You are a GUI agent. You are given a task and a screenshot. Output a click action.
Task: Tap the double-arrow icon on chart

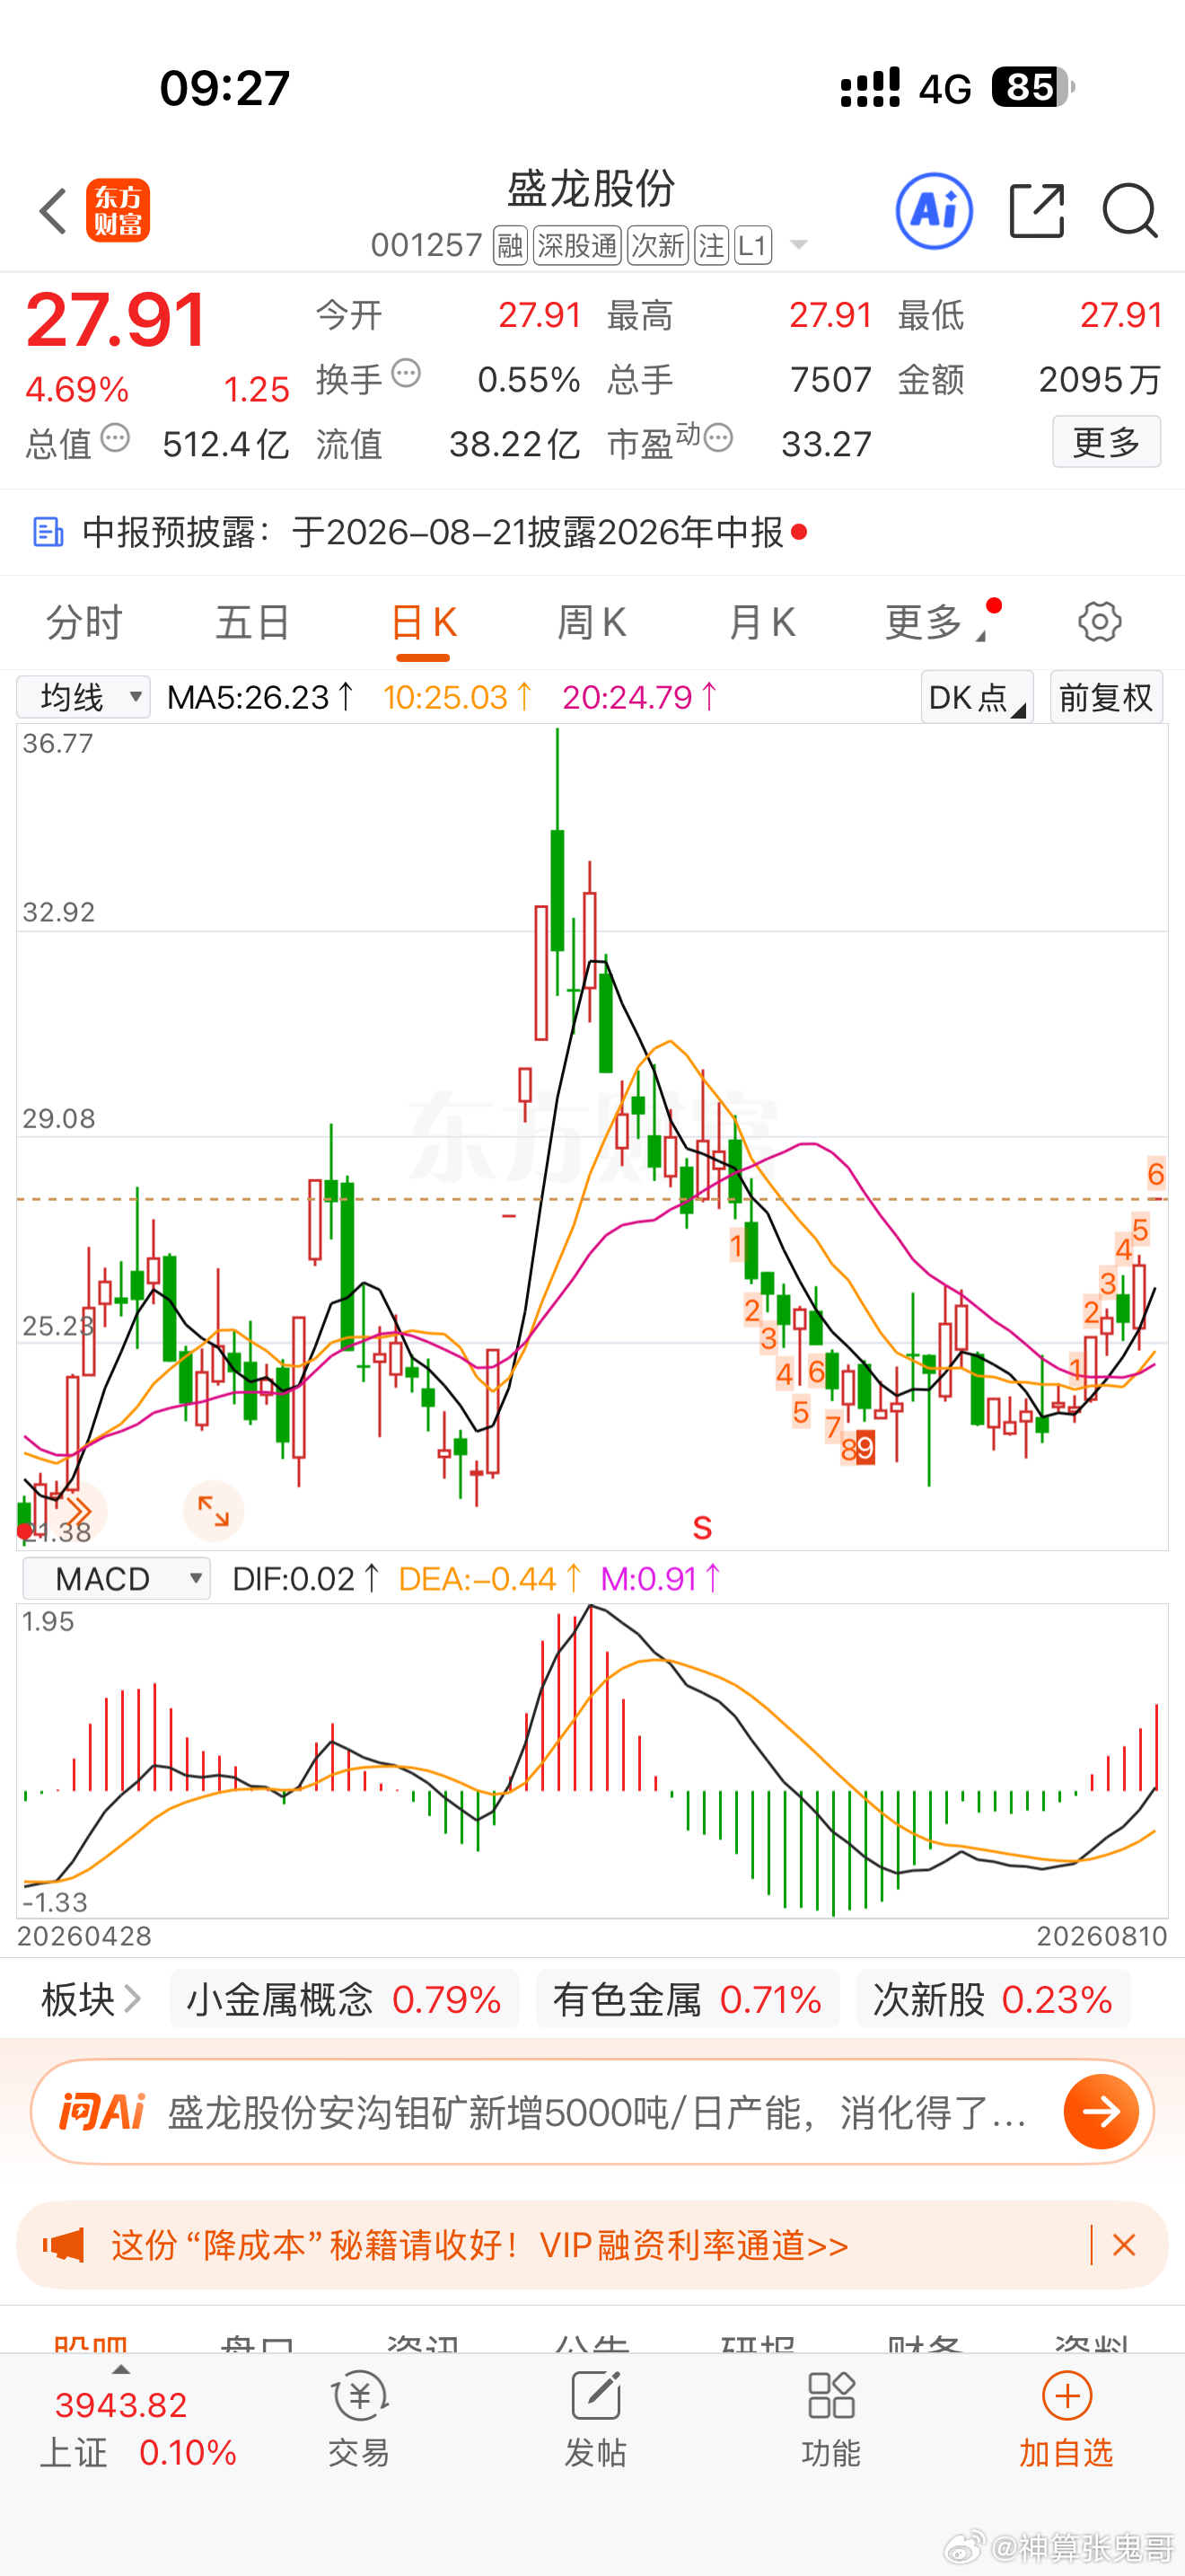pyautogui.click(x=77, y=1511)
